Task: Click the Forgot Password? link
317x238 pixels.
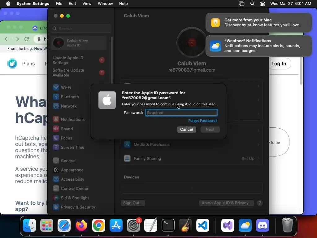Action: (203, 121)
